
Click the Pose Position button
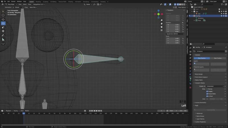tap(202, 58)
